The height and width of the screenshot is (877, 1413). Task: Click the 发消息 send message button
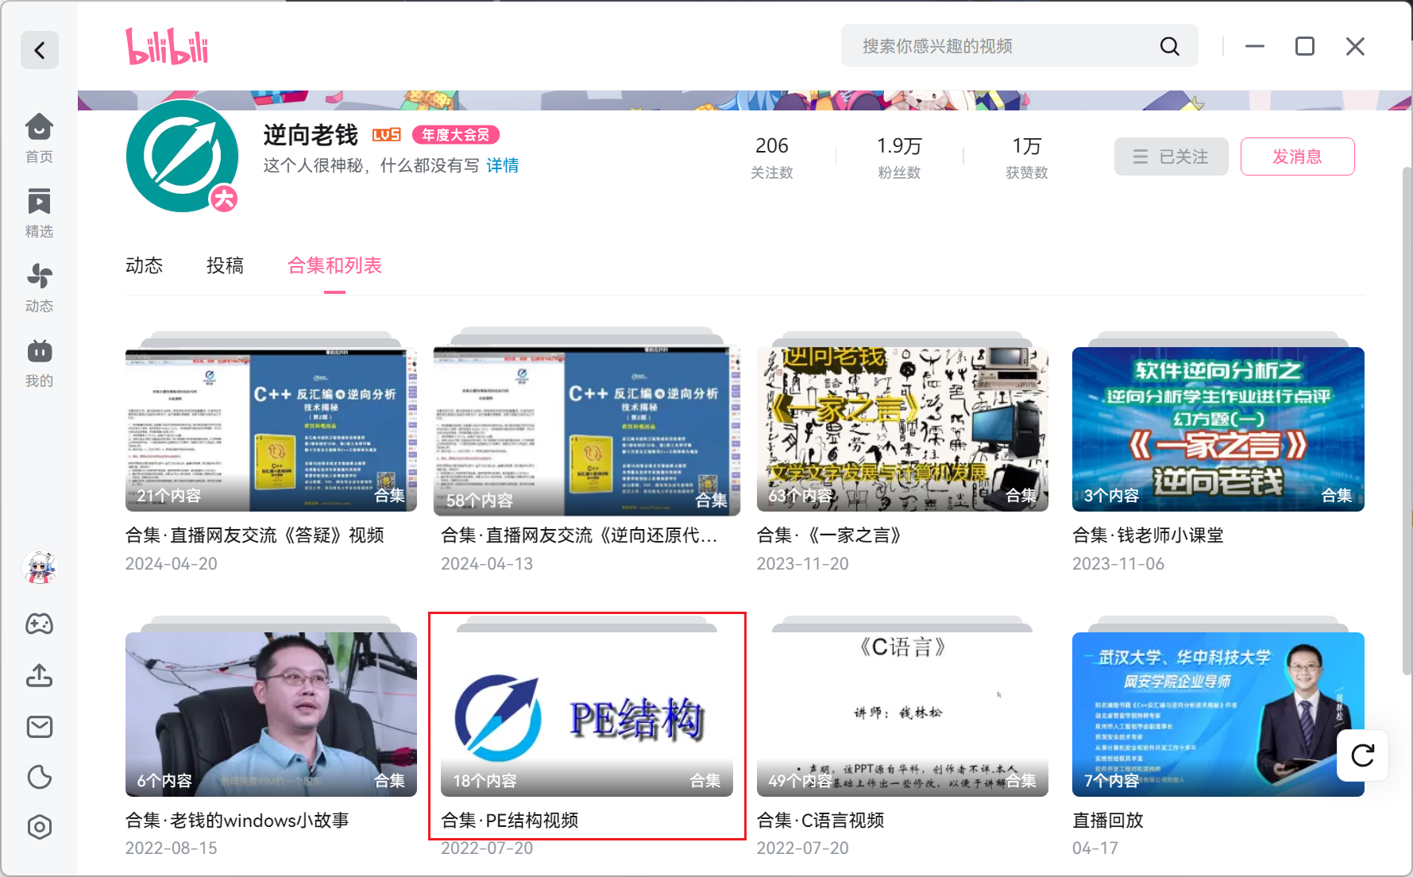point(1297,156)
